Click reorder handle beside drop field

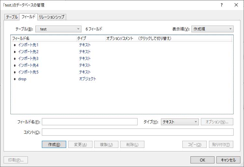[x=15, y=79]
